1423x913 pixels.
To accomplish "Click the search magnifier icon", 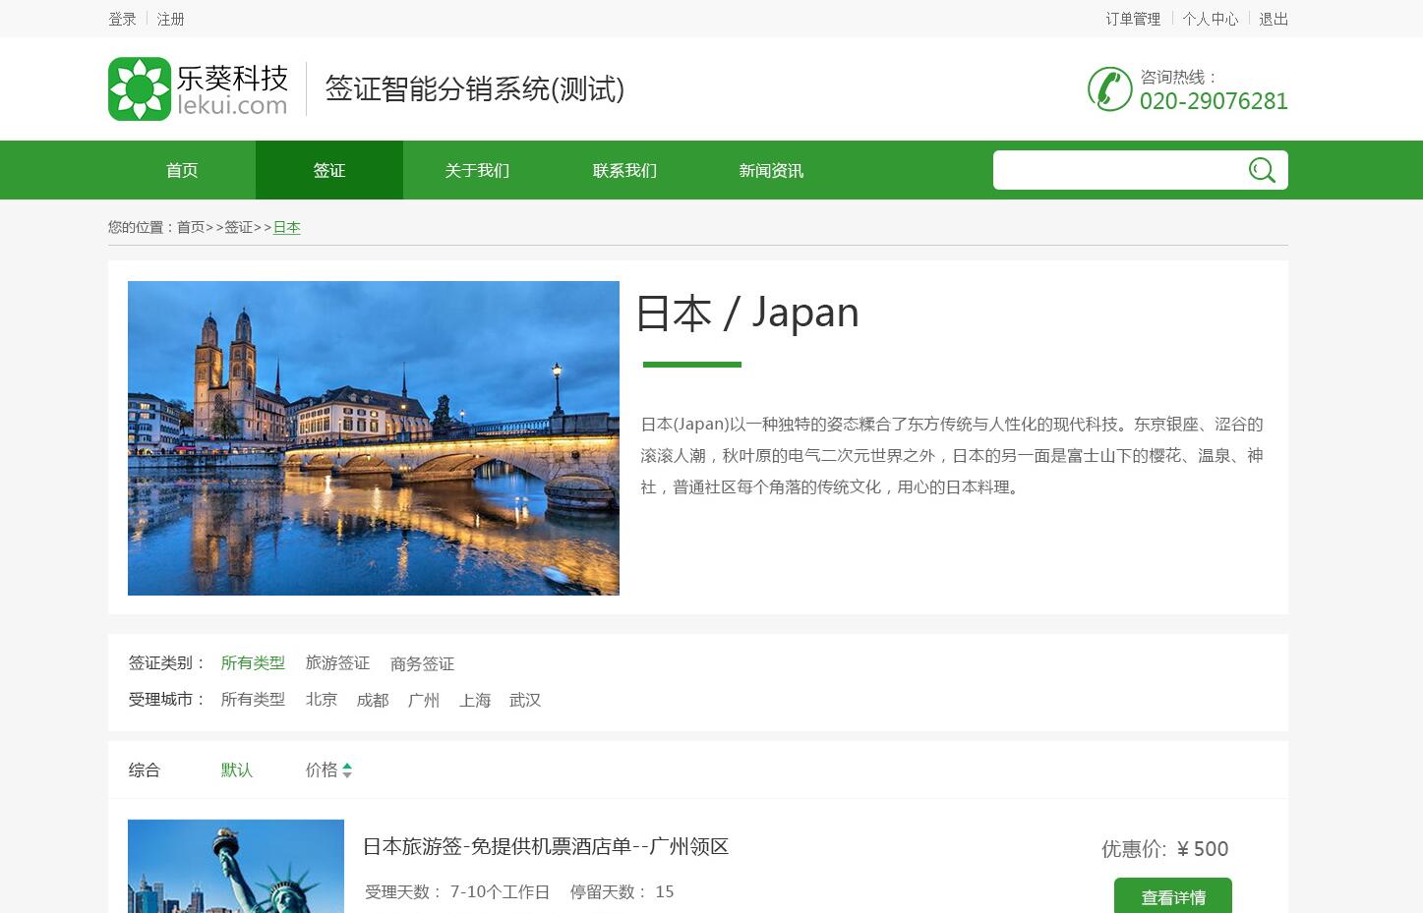I will pos(1262,169).
